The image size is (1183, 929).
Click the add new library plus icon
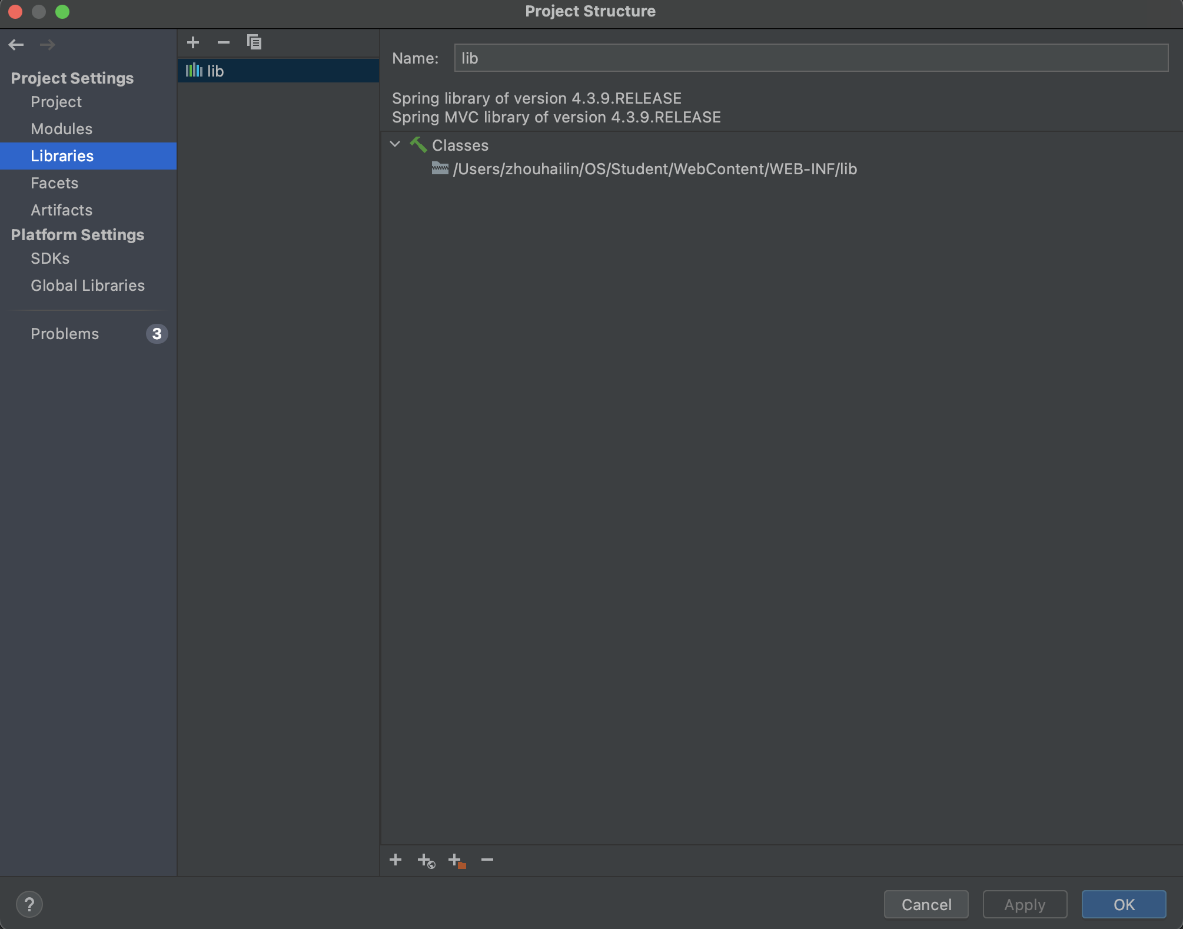tap(193, 42)
